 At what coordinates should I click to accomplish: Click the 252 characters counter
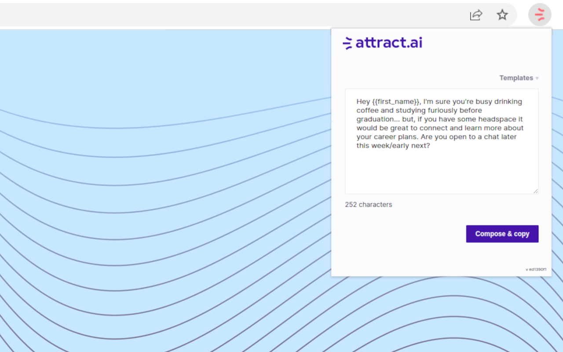[368, 204]
